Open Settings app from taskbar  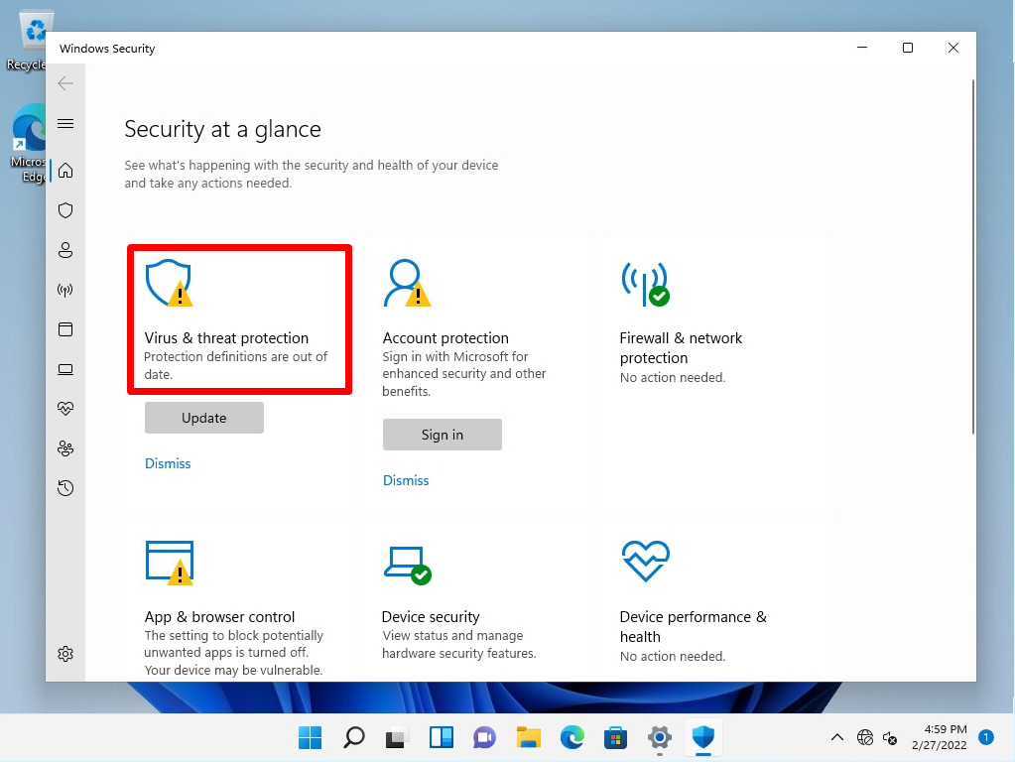coord(659,737)
